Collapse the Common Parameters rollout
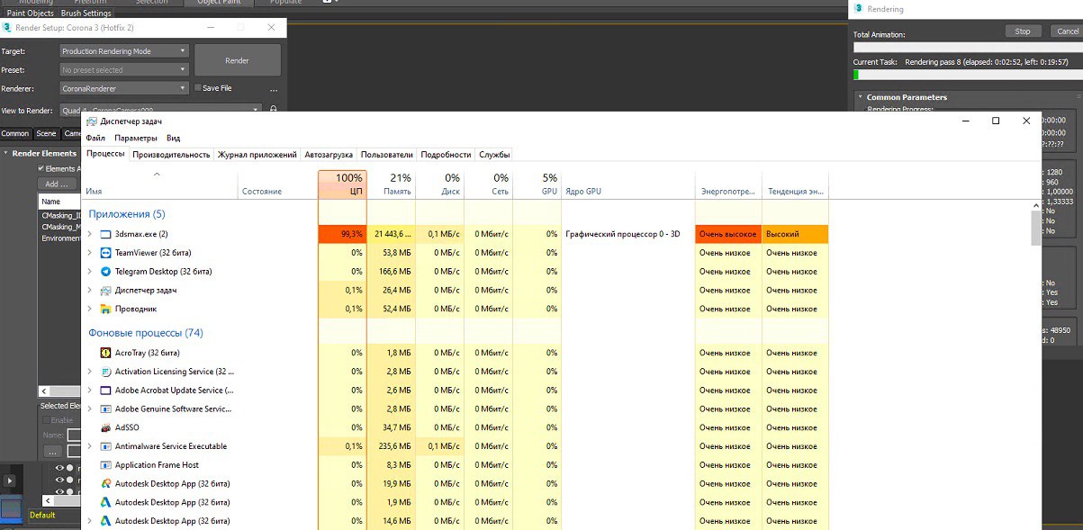1083x530 pixels. (x=860, y=97)
